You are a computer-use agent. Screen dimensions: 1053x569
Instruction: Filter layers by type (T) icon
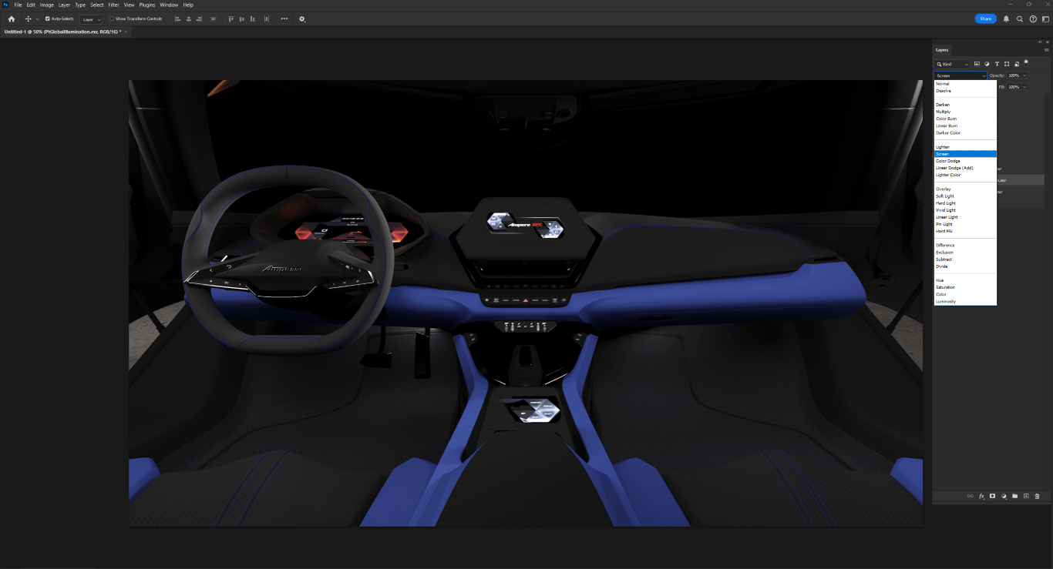tap(997, 64)
